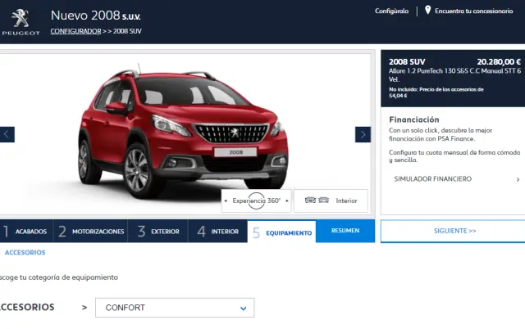This screenshot has width=525, height=329.
Task: Switch to Interior view
Action: [x=345, y=201]
